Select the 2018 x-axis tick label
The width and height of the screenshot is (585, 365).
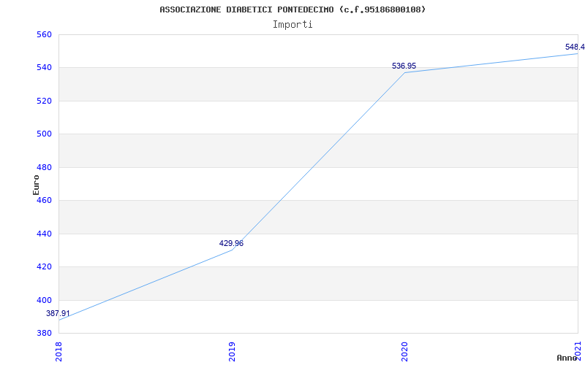click(x=59, y=350)
